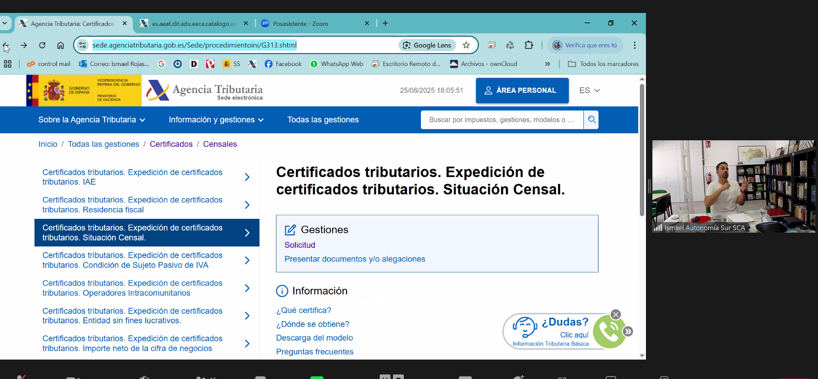Open the Google bookmark icon
The width and height of the screenshot is (818, 379).
161,64
